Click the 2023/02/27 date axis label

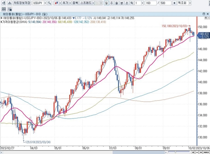[7, 148]
